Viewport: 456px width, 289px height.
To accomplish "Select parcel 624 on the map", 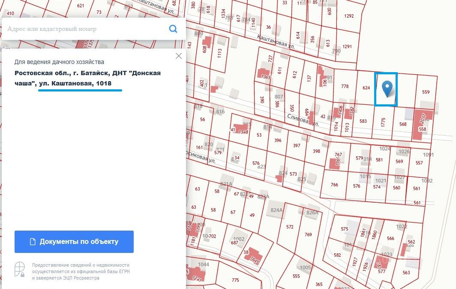I will pyautogui.click(x=366, y=88).
